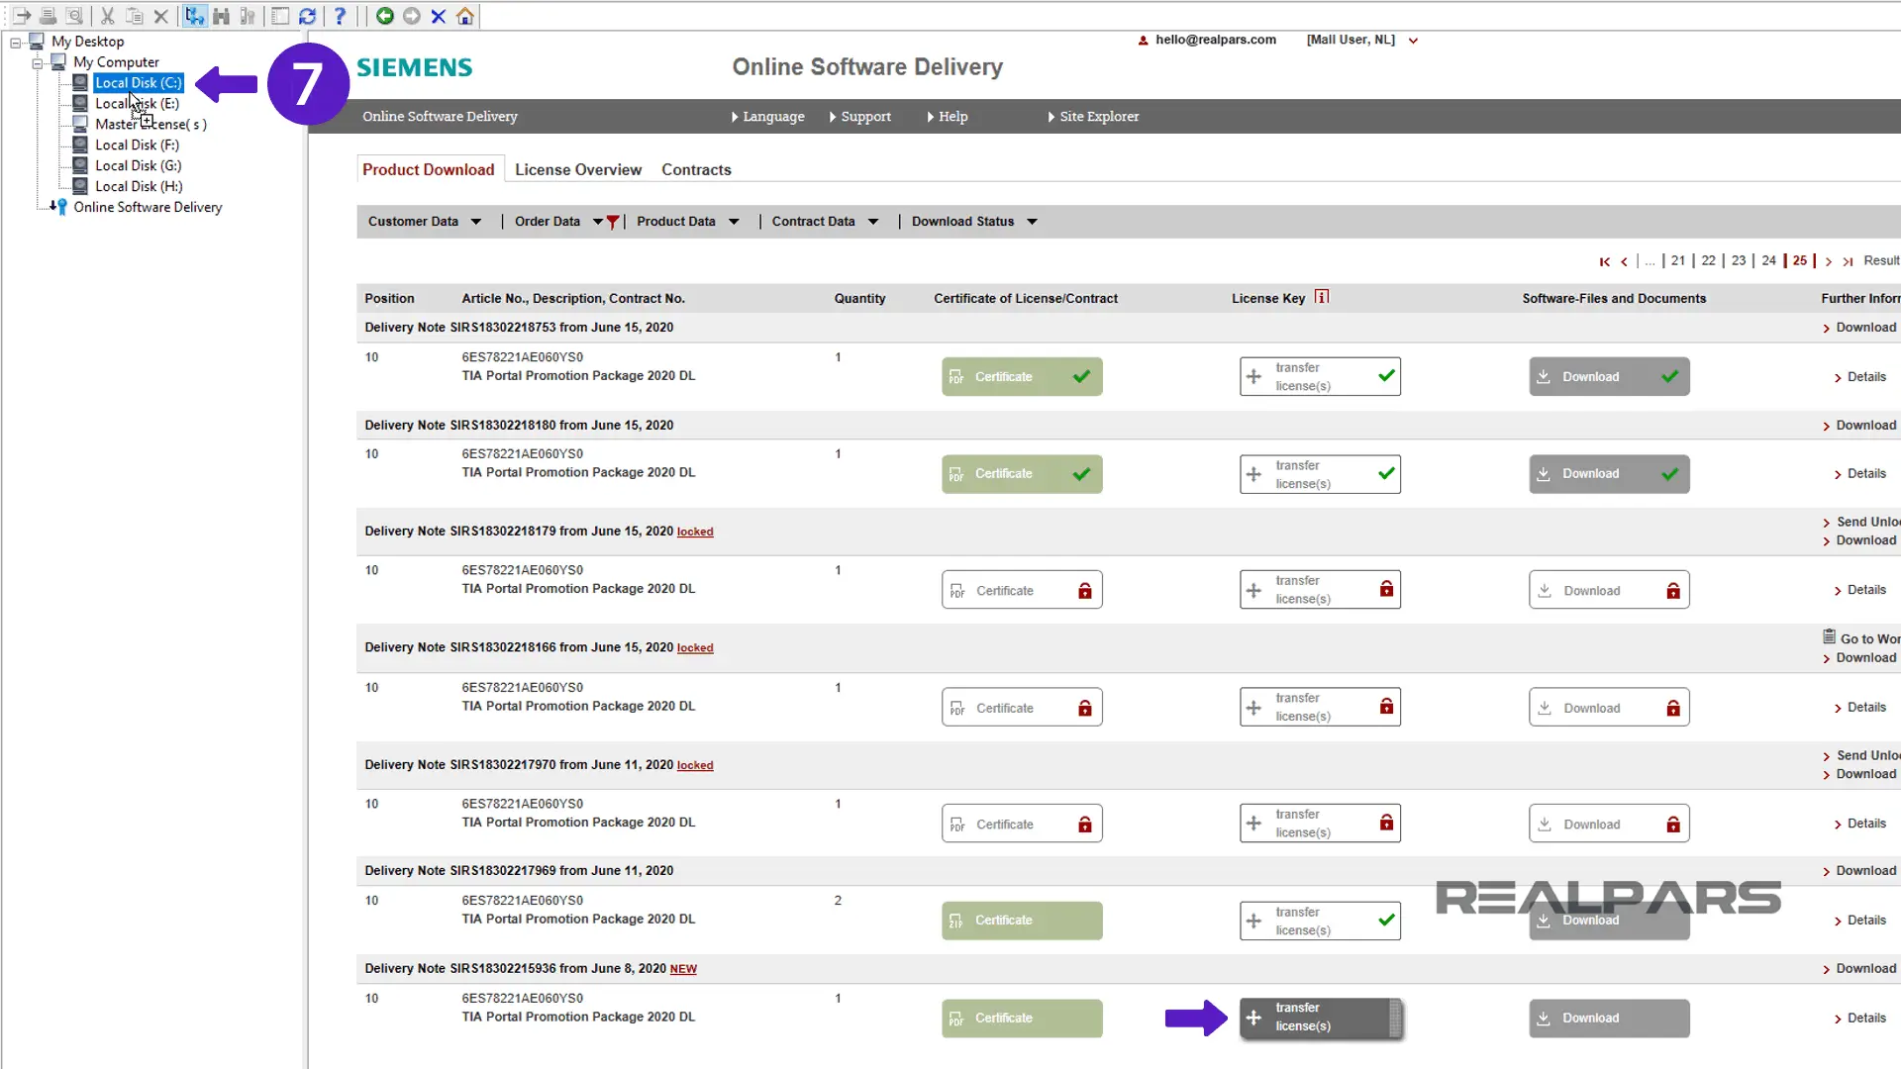Open the Help menu in gray bar
This screenshot has width=1901, height=1069.
click(x=948, y=117)
